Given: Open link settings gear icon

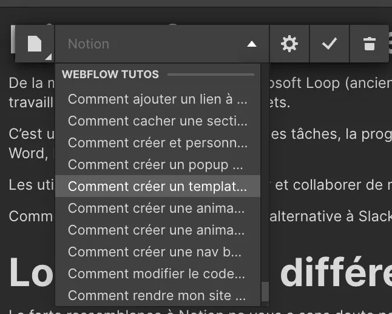Looking at the screenshot, I should click(289, 44).
